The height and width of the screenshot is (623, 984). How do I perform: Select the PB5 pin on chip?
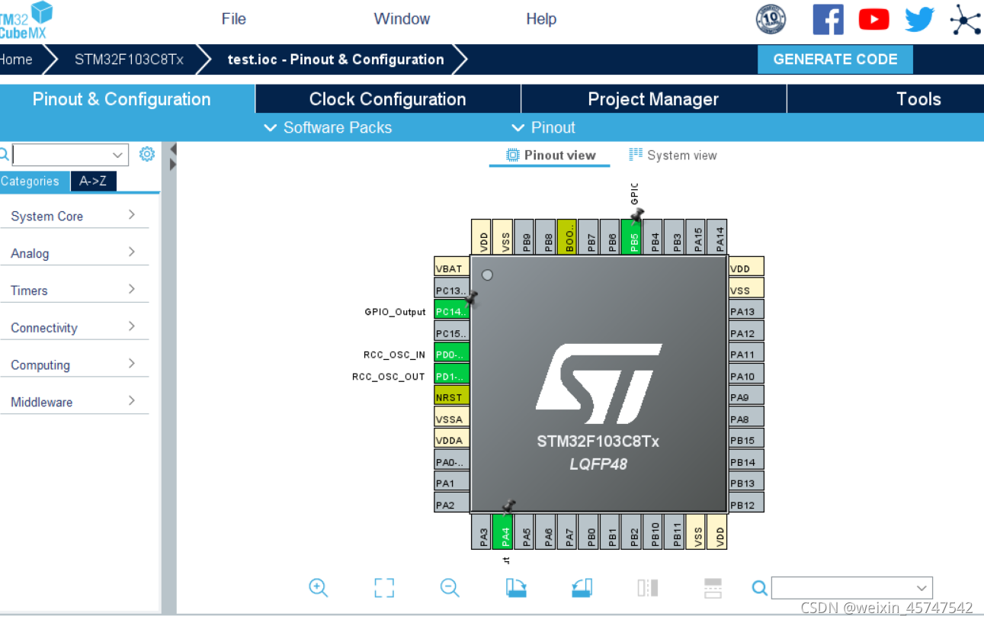click(x=632, y=236)
